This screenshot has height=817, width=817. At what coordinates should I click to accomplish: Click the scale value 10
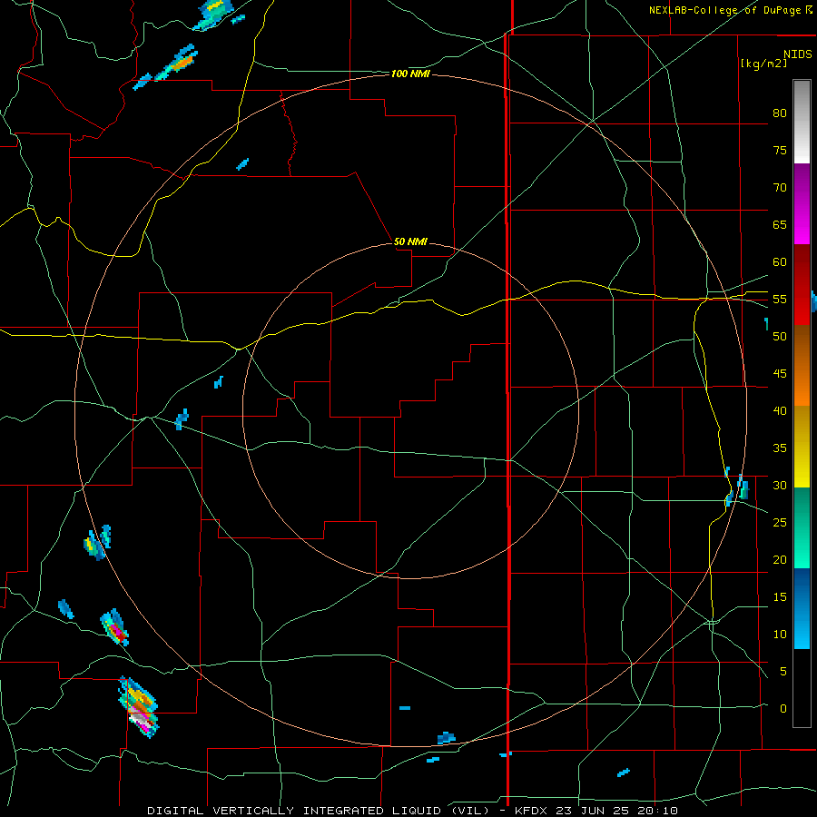(x=780, y=635)
